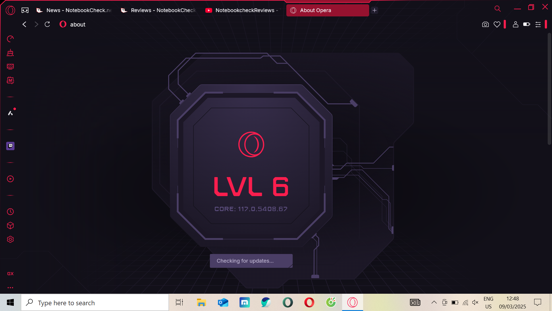
Task: Click the Checking for updates button
Action: coord(251,261)
